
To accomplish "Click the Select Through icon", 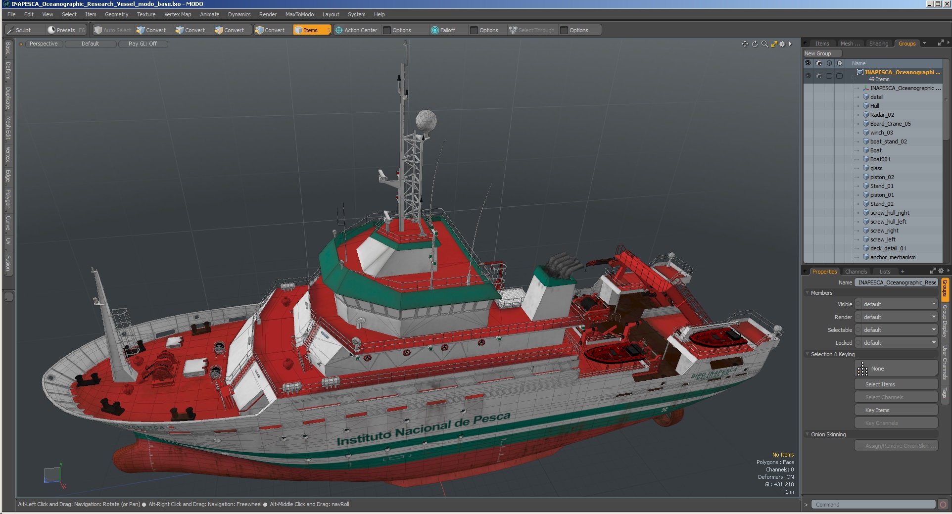I will (x=513, y=30).
